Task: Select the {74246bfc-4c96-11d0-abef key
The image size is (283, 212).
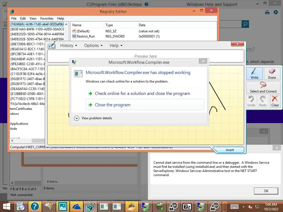Action: pyautogui.click(x=37, y=24)
